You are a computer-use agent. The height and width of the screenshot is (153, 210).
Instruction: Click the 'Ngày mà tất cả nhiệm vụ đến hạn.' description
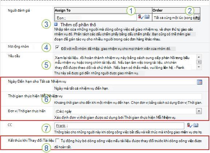click(x=81, y=89)
